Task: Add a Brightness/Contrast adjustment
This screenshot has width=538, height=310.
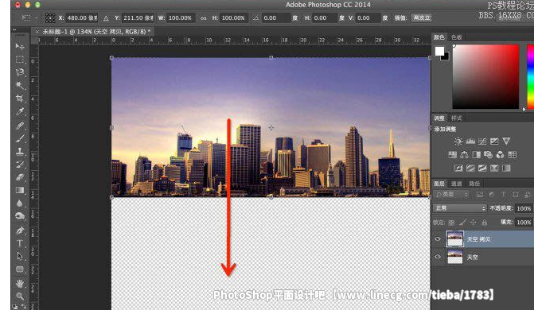Action: click(458, 141)
